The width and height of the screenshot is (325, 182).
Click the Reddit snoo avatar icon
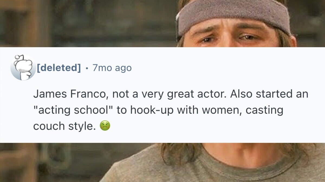23,67
